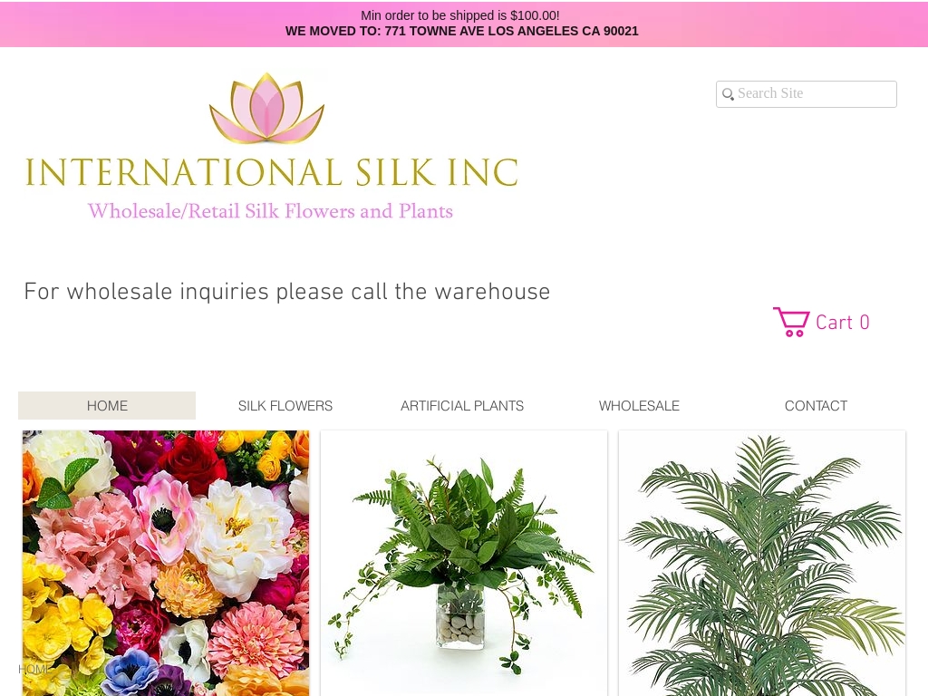Click the wholesale inquiries heading text
The width and height of the screenshot is (928, 696).
(287, 293)
